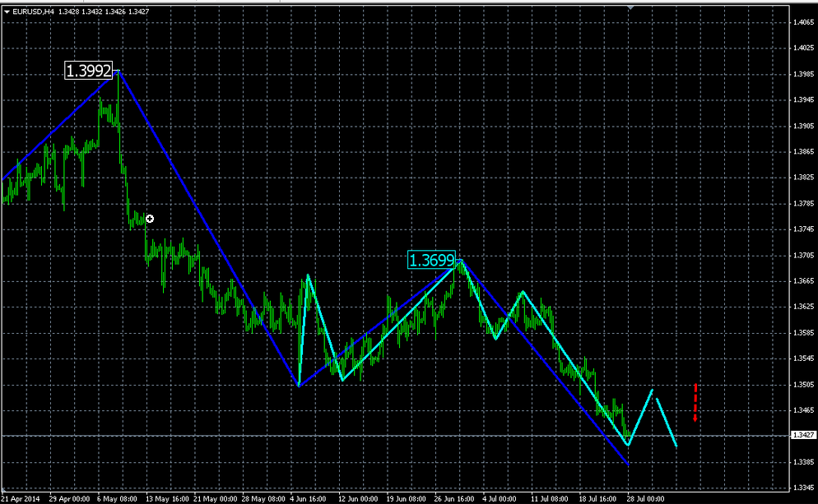The image size is (818, 504).
Task: Click the 1.3505 value on price scale
Action: click(803, 385)
